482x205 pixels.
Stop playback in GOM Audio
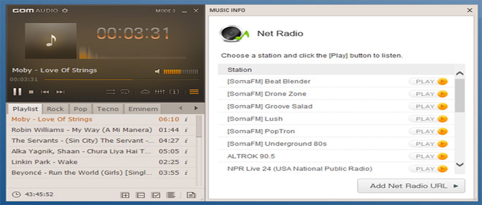pyautogui.click(x=31, y=92)
